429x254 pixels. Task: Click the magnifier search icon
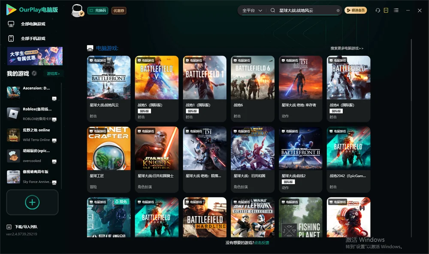coord(273,10)
